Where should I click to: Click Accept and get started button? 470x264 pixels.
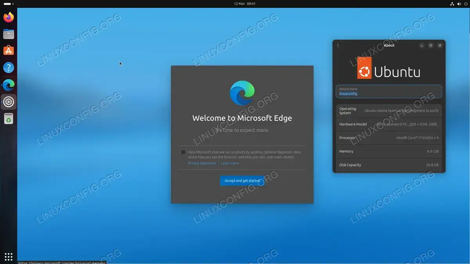[x=242, y=181]
